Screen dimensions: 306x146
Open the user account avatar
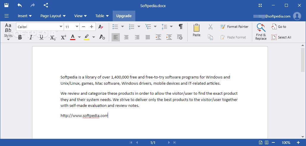coord(297,16)
